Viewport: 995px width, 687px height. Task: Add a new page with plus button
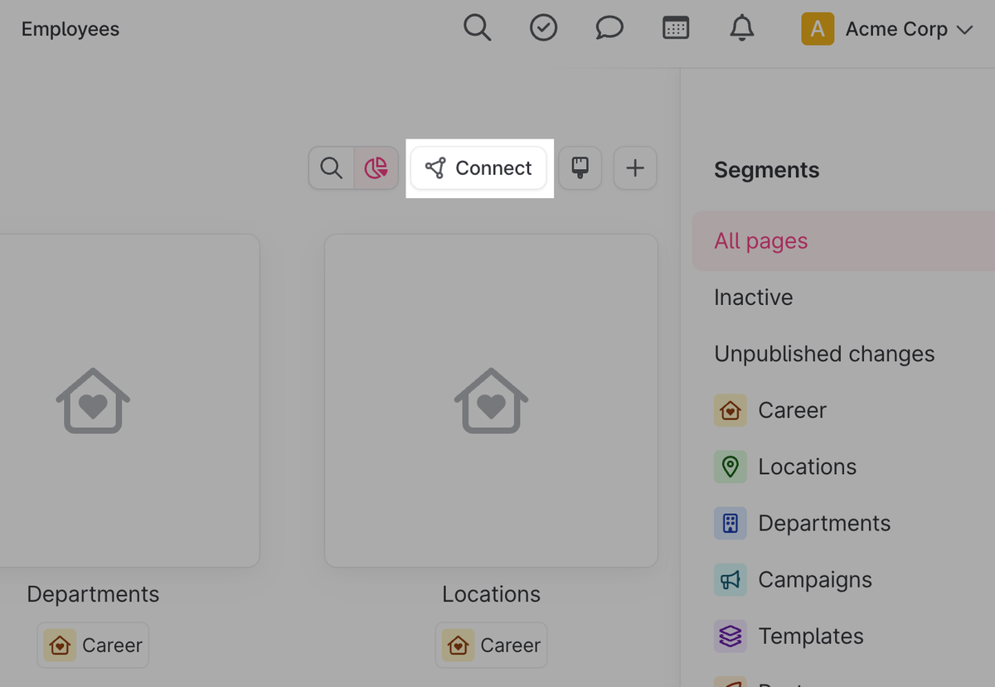coord(635,168)
